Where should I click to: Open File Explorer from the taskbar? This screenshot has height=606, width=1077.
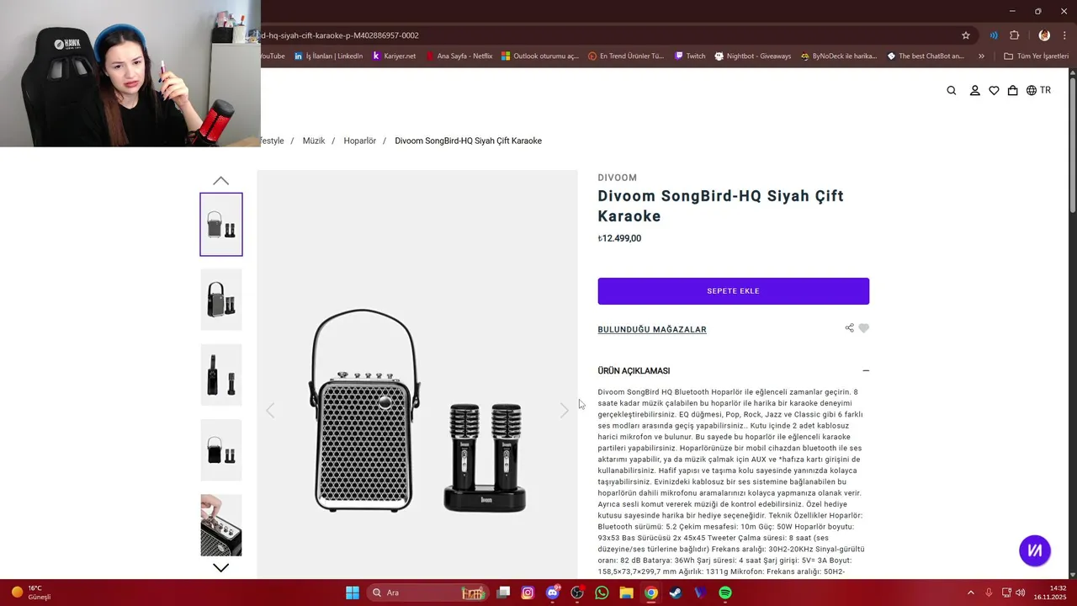[626, 593]
